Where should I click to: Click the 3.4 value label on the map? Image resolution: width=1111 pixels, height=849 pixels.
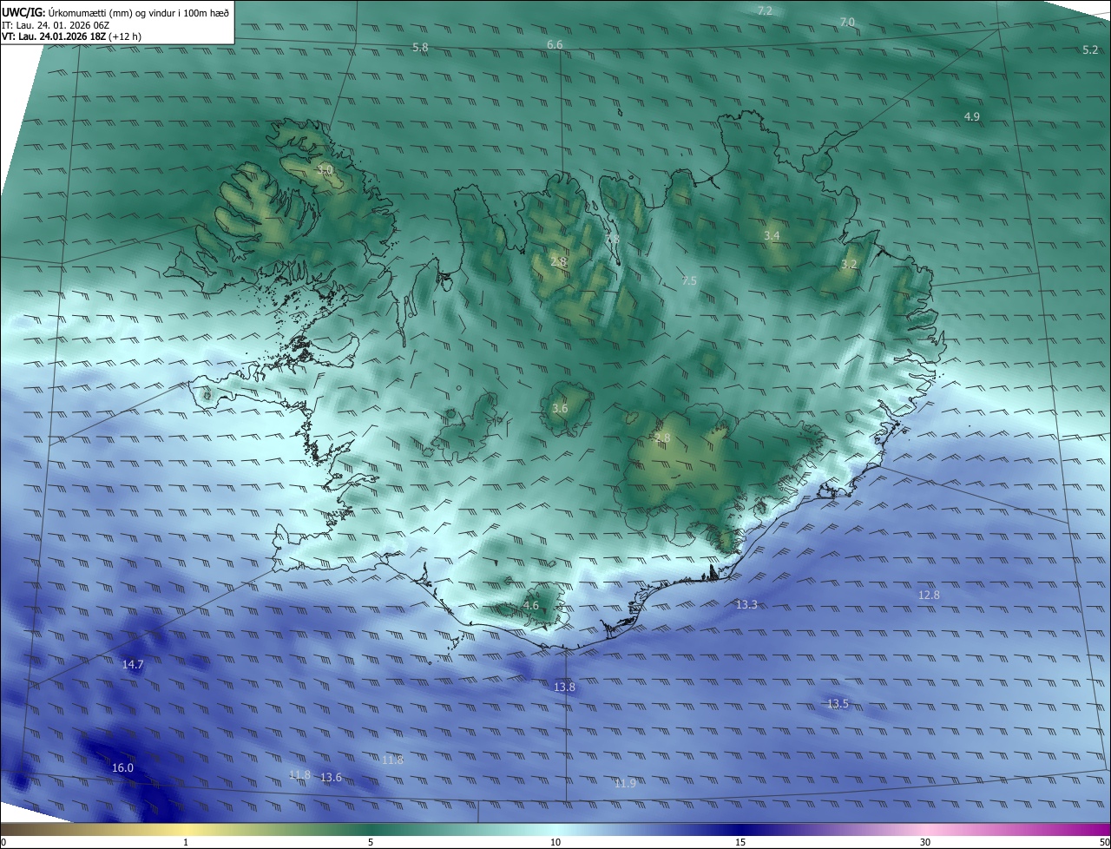coord(772,235)
